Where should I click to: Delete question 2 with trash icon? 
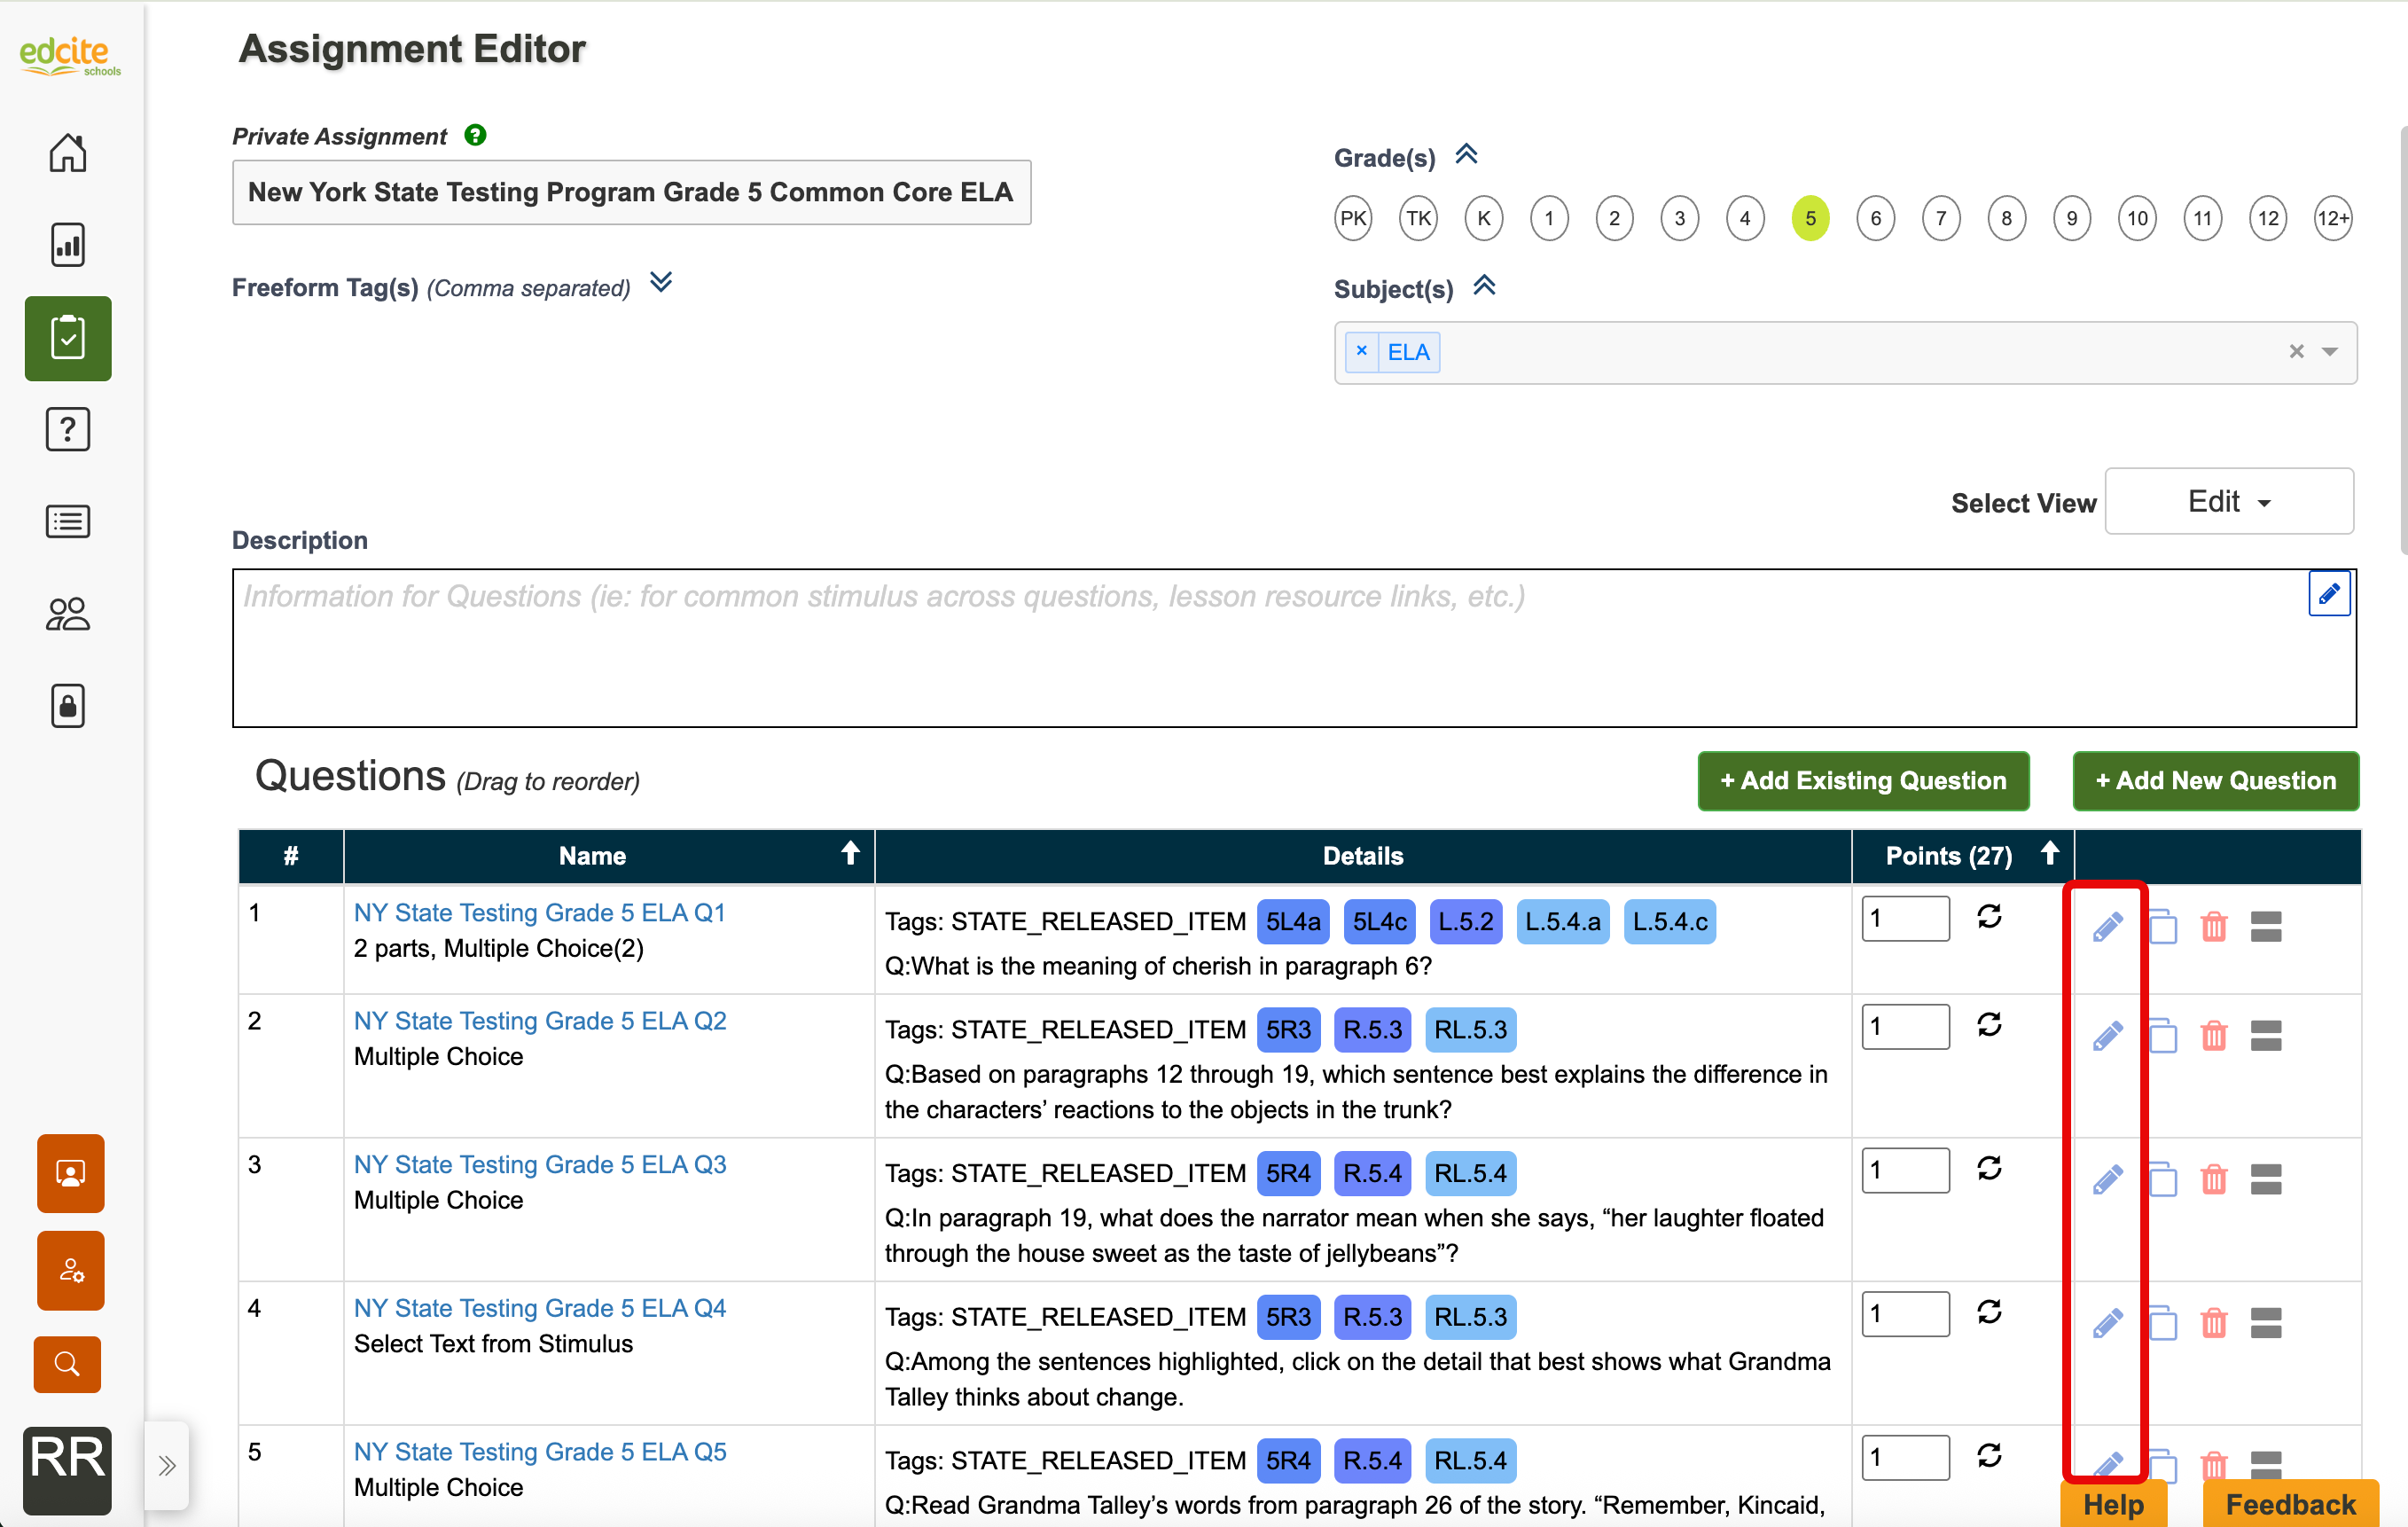coord(2213,1035)
